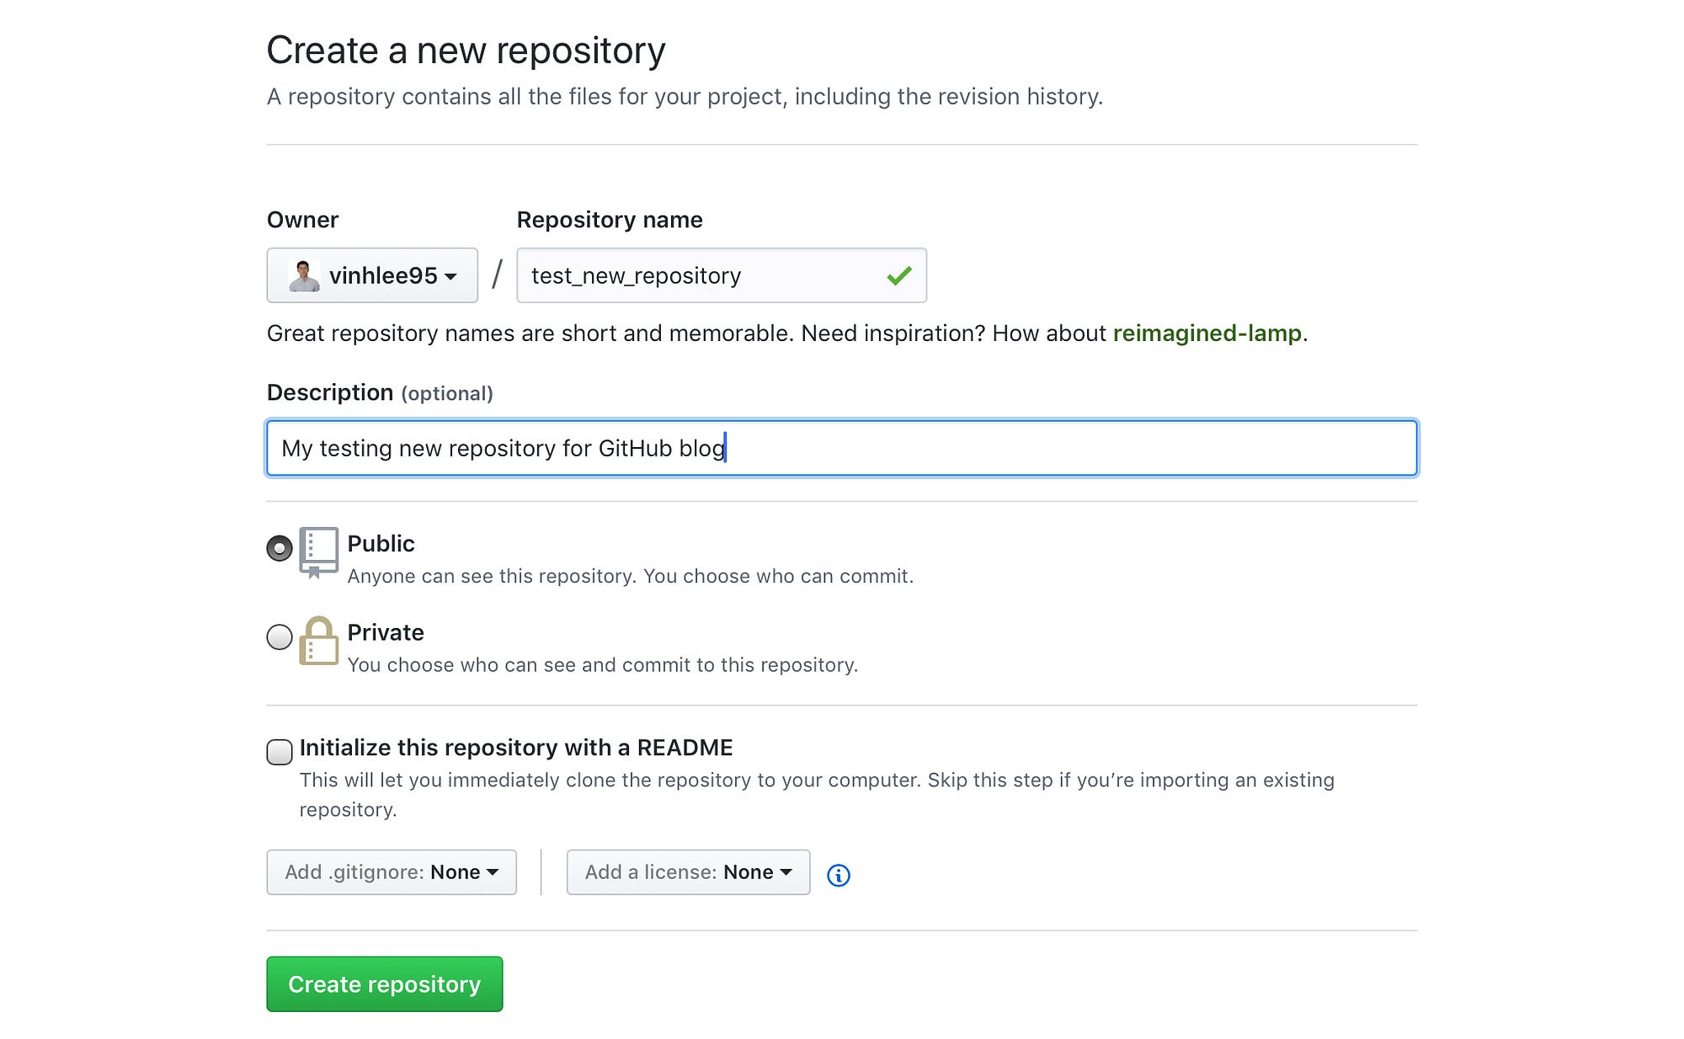Click the vinhlee95 avatar image
This screenshot has width=1684, height=1039.
pos(304,275)
